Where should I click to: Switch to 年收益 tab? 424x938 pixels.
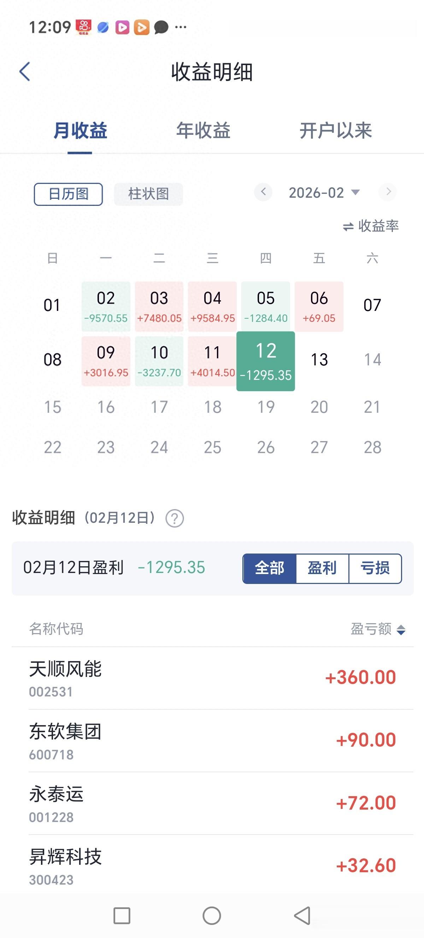(x=203, y=131)
